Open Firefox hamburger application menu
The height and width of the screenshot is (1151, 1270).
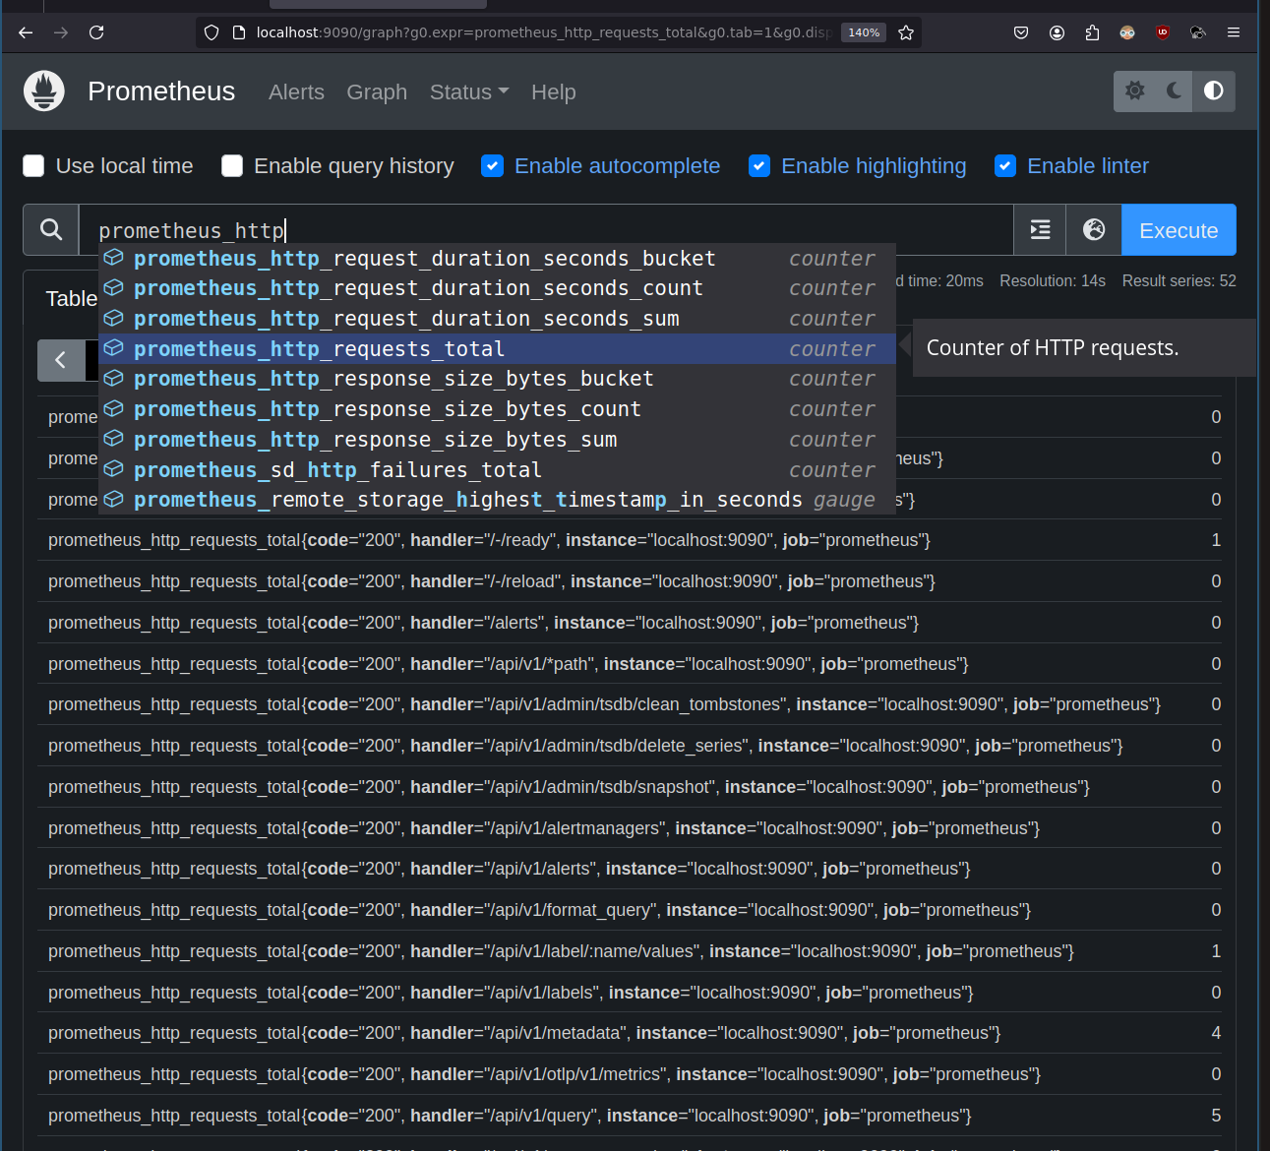[x=1234, y=32]
